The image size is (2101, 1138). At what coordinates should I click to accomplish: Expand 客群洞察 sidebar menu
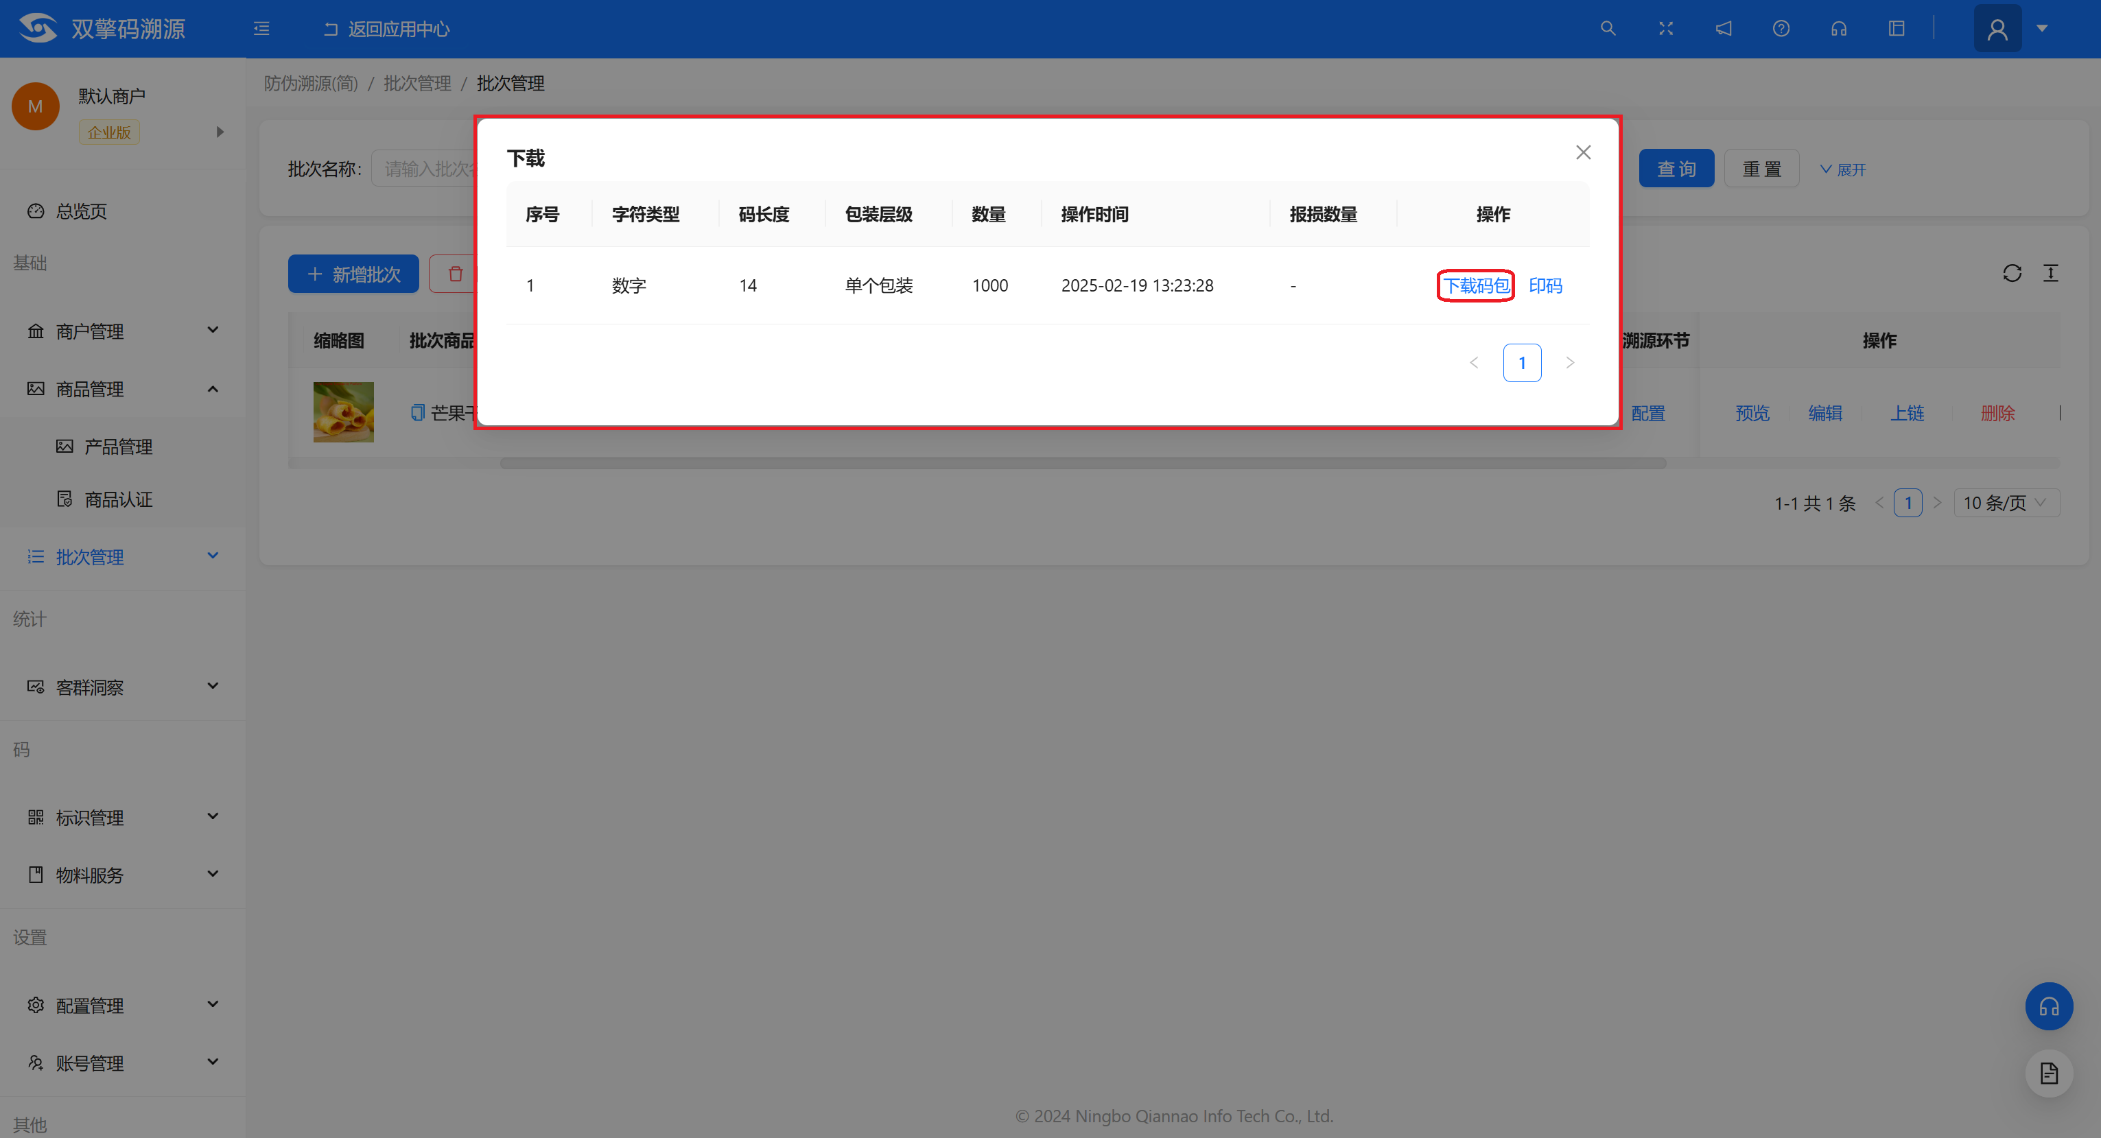(x=122, y=687)
